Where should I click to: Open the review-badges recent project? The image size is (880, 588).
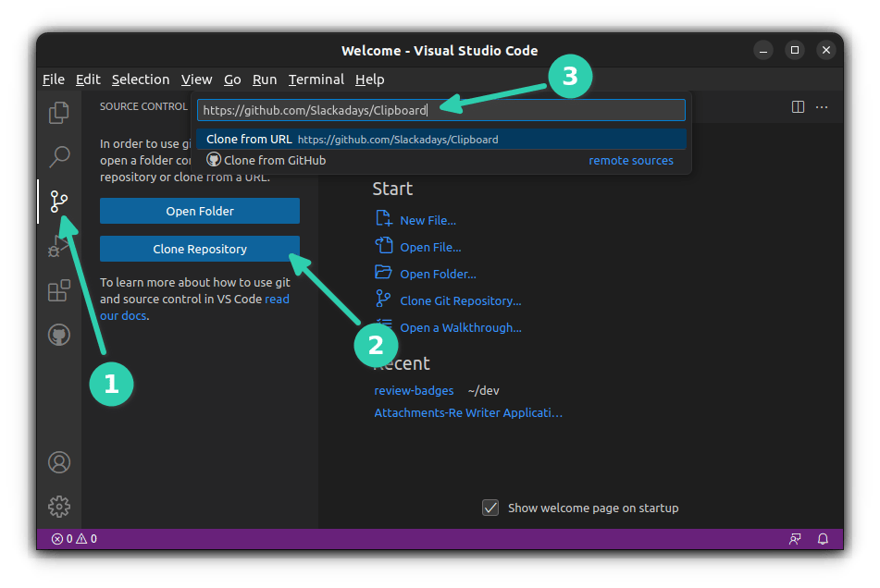[x=414, y=390]
